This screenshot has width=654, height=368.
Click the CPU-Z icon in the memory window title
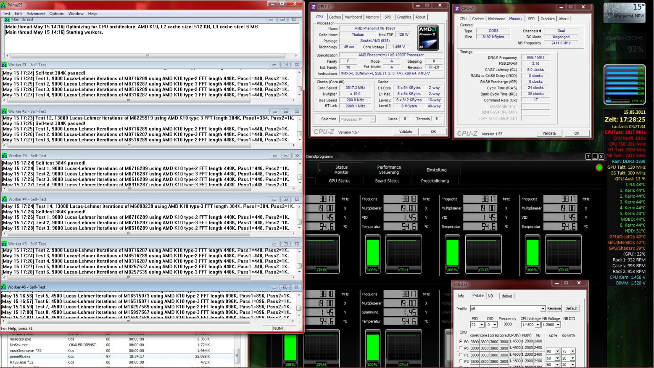(x=457, y=8)
